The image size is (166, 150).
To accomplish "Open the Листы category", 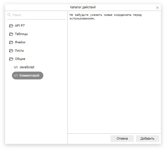I will (19, 51).
